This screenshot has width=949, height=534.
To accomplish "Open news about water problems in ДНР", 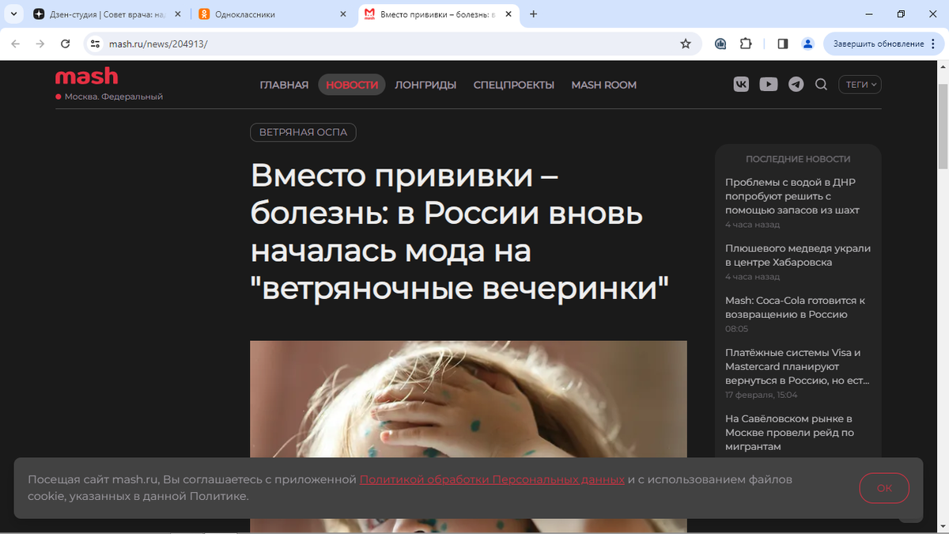I will (x=792, y=196).
